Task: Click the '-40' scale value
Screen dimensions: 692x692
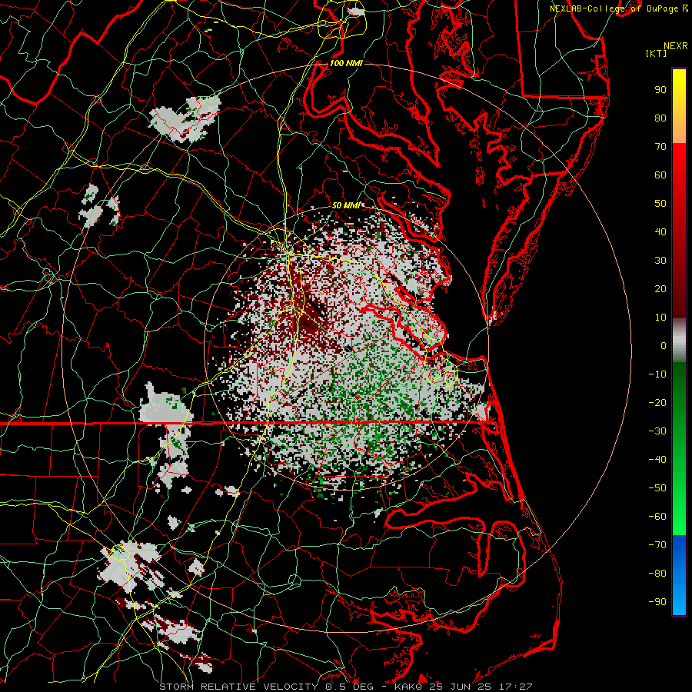Action: pyautogui.click(x=657, y=460)
